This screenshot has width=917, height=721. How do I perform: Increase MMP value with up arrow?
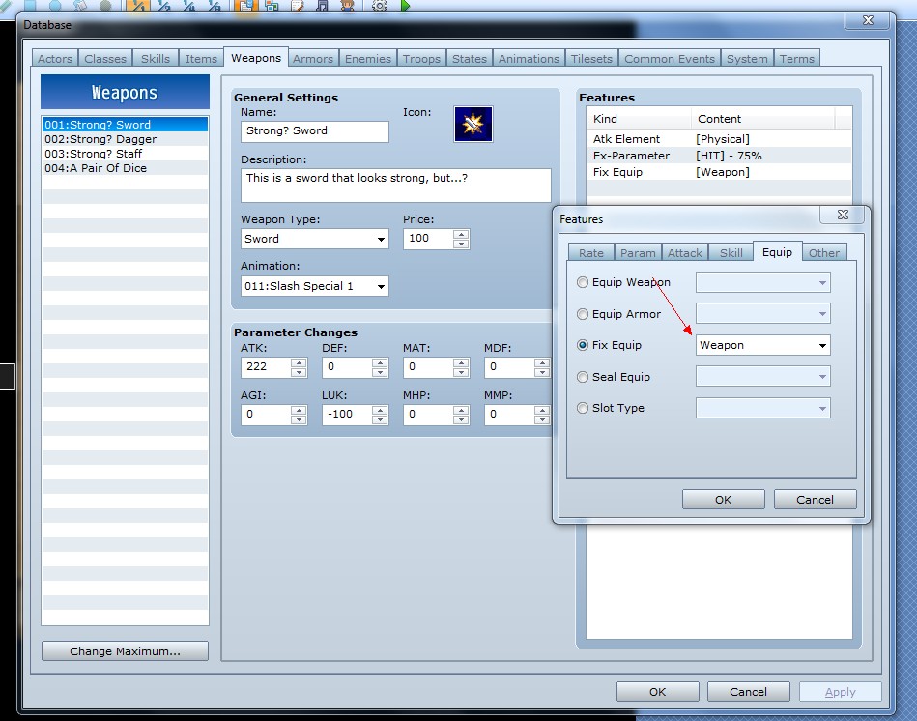tap(542, 410)
